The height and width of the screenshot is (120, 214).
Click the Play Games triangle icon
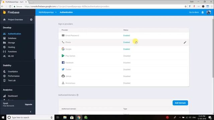tap(63, 56)
